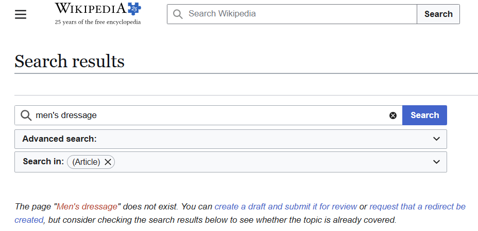Remove the Article namespace tag
Viewport: 478px width, 231px height.
point(108,162)
